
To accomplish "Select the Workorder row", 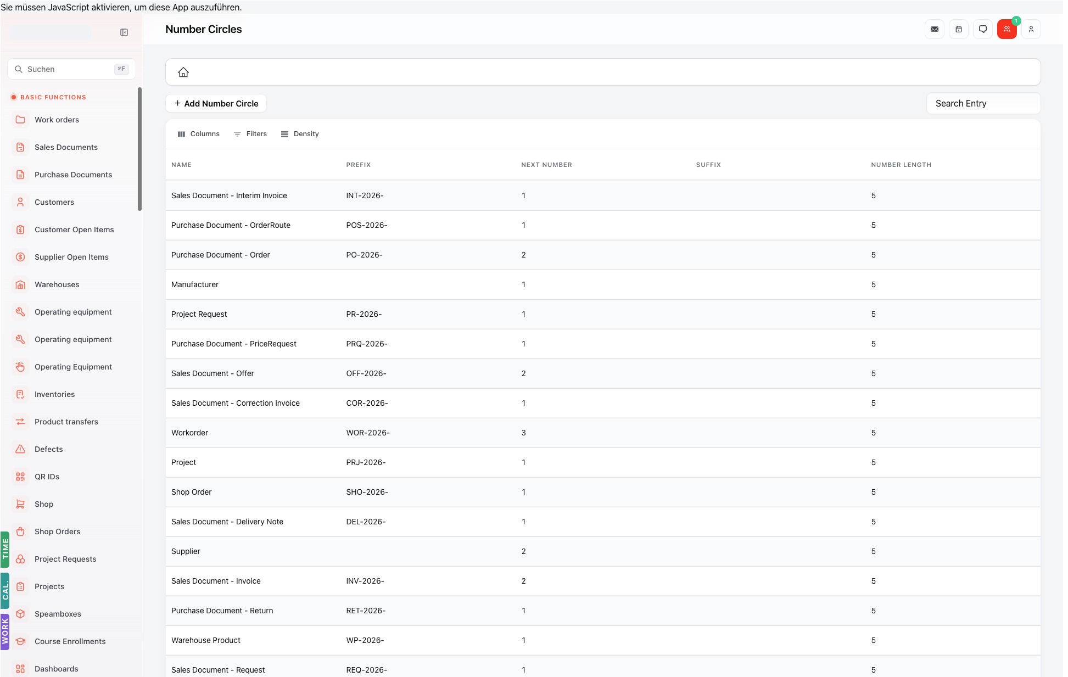I will [x=603, y=433].
